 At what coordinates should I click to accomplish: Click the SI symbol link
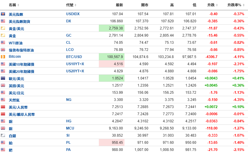click(x=68, y=135)
